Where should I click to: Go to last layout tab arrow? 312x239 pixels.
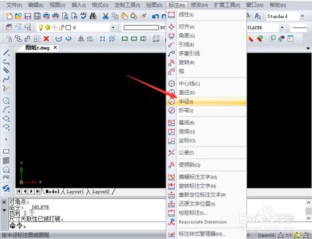pyautogui.click(x=38, y=191)
